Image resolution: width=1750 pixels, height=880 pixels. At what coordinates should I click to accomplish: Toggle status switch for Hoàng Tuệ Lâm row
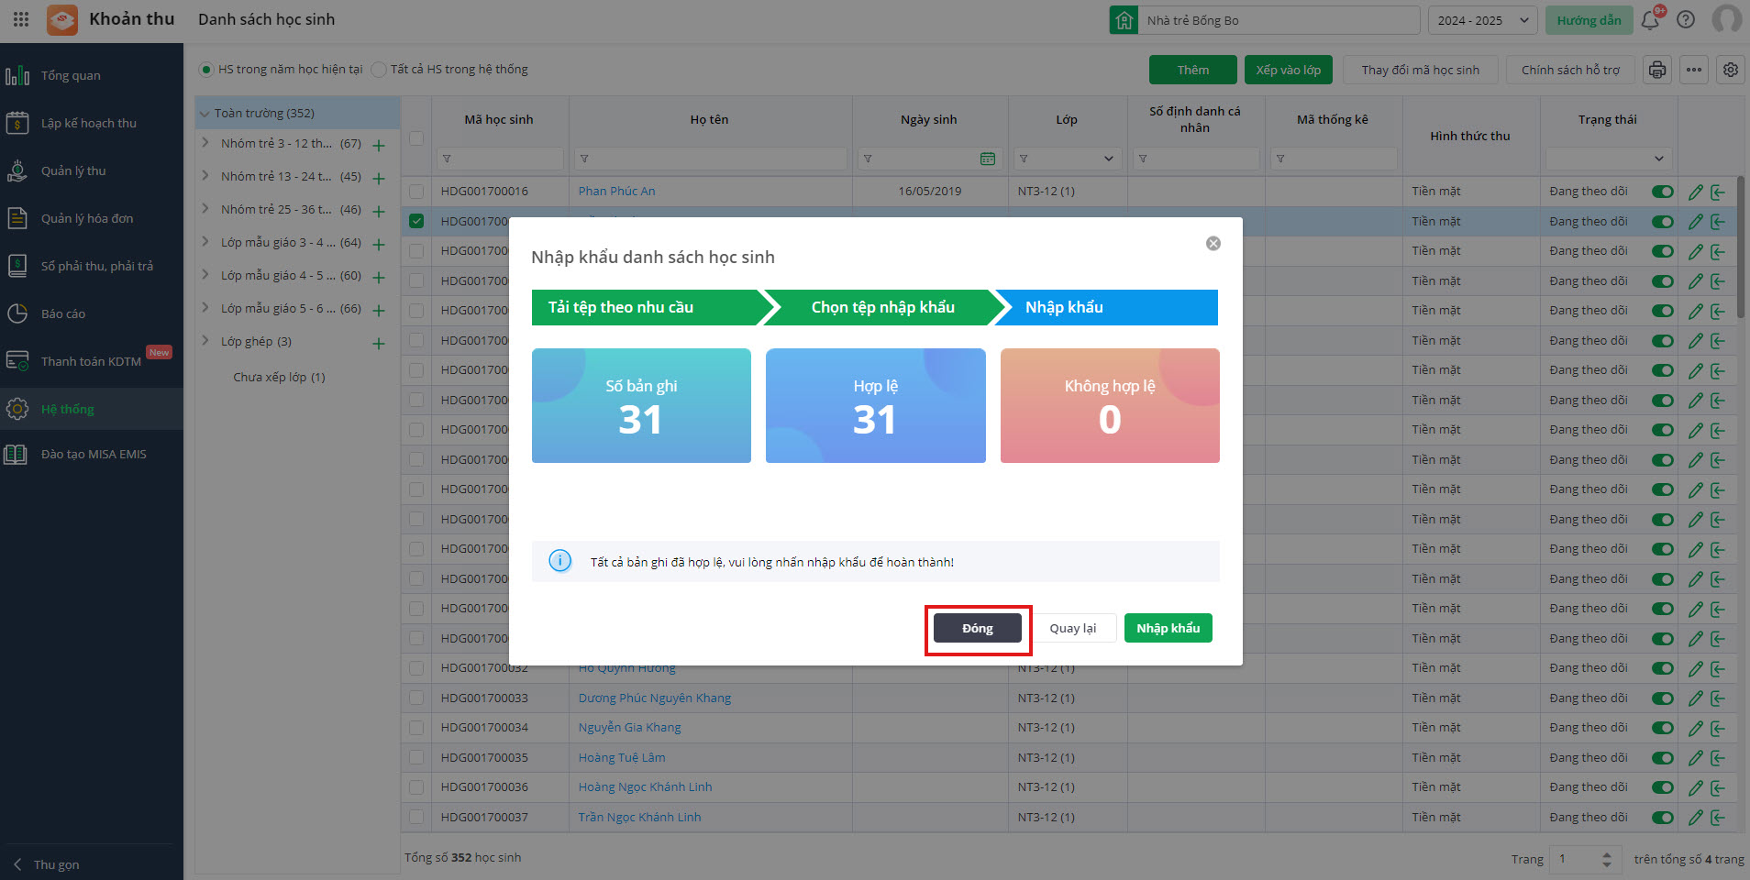1662,758
